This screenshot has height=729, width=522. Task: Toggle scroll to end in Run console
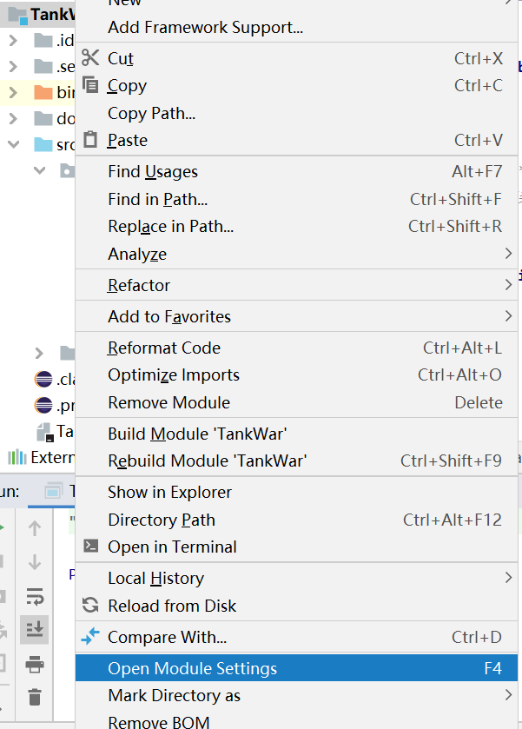click(x=35, y=629)
